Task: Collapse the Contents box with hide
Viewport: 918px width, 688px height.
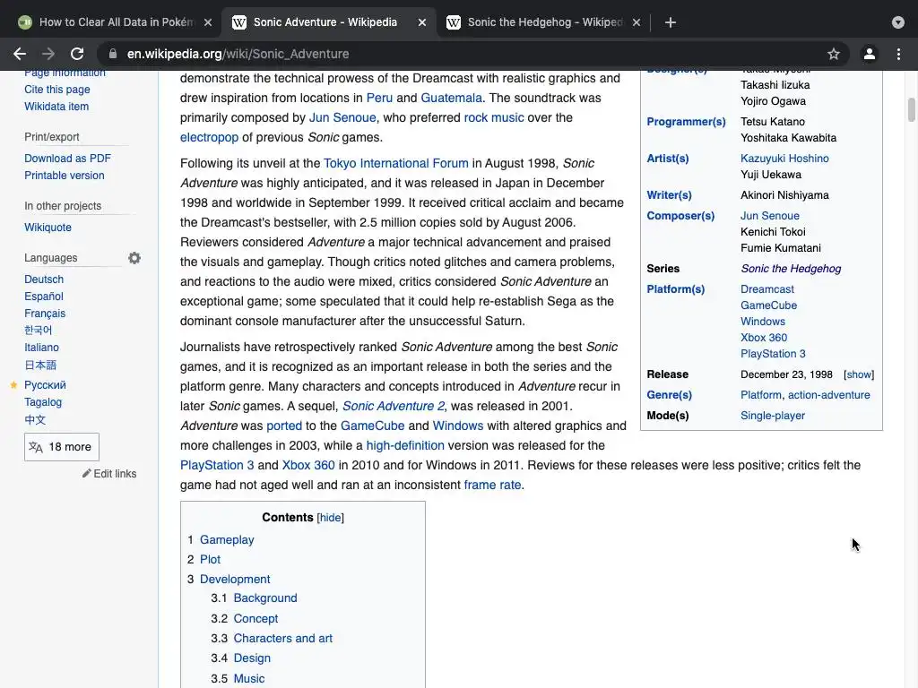Action: click(330, 518)
